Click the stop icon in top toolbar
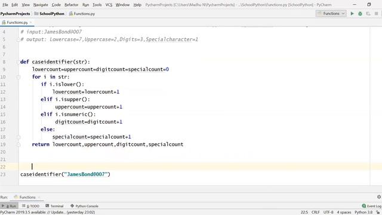 click(377, 14)
